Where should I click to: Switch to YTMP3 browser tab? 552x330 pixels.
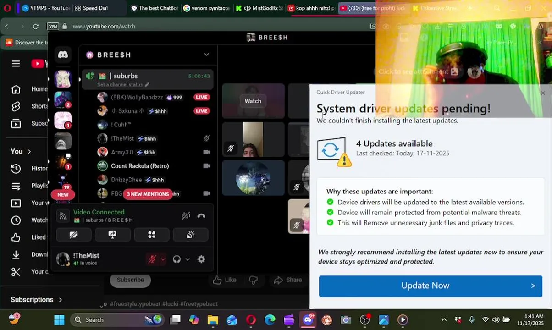tap(45, 8)
